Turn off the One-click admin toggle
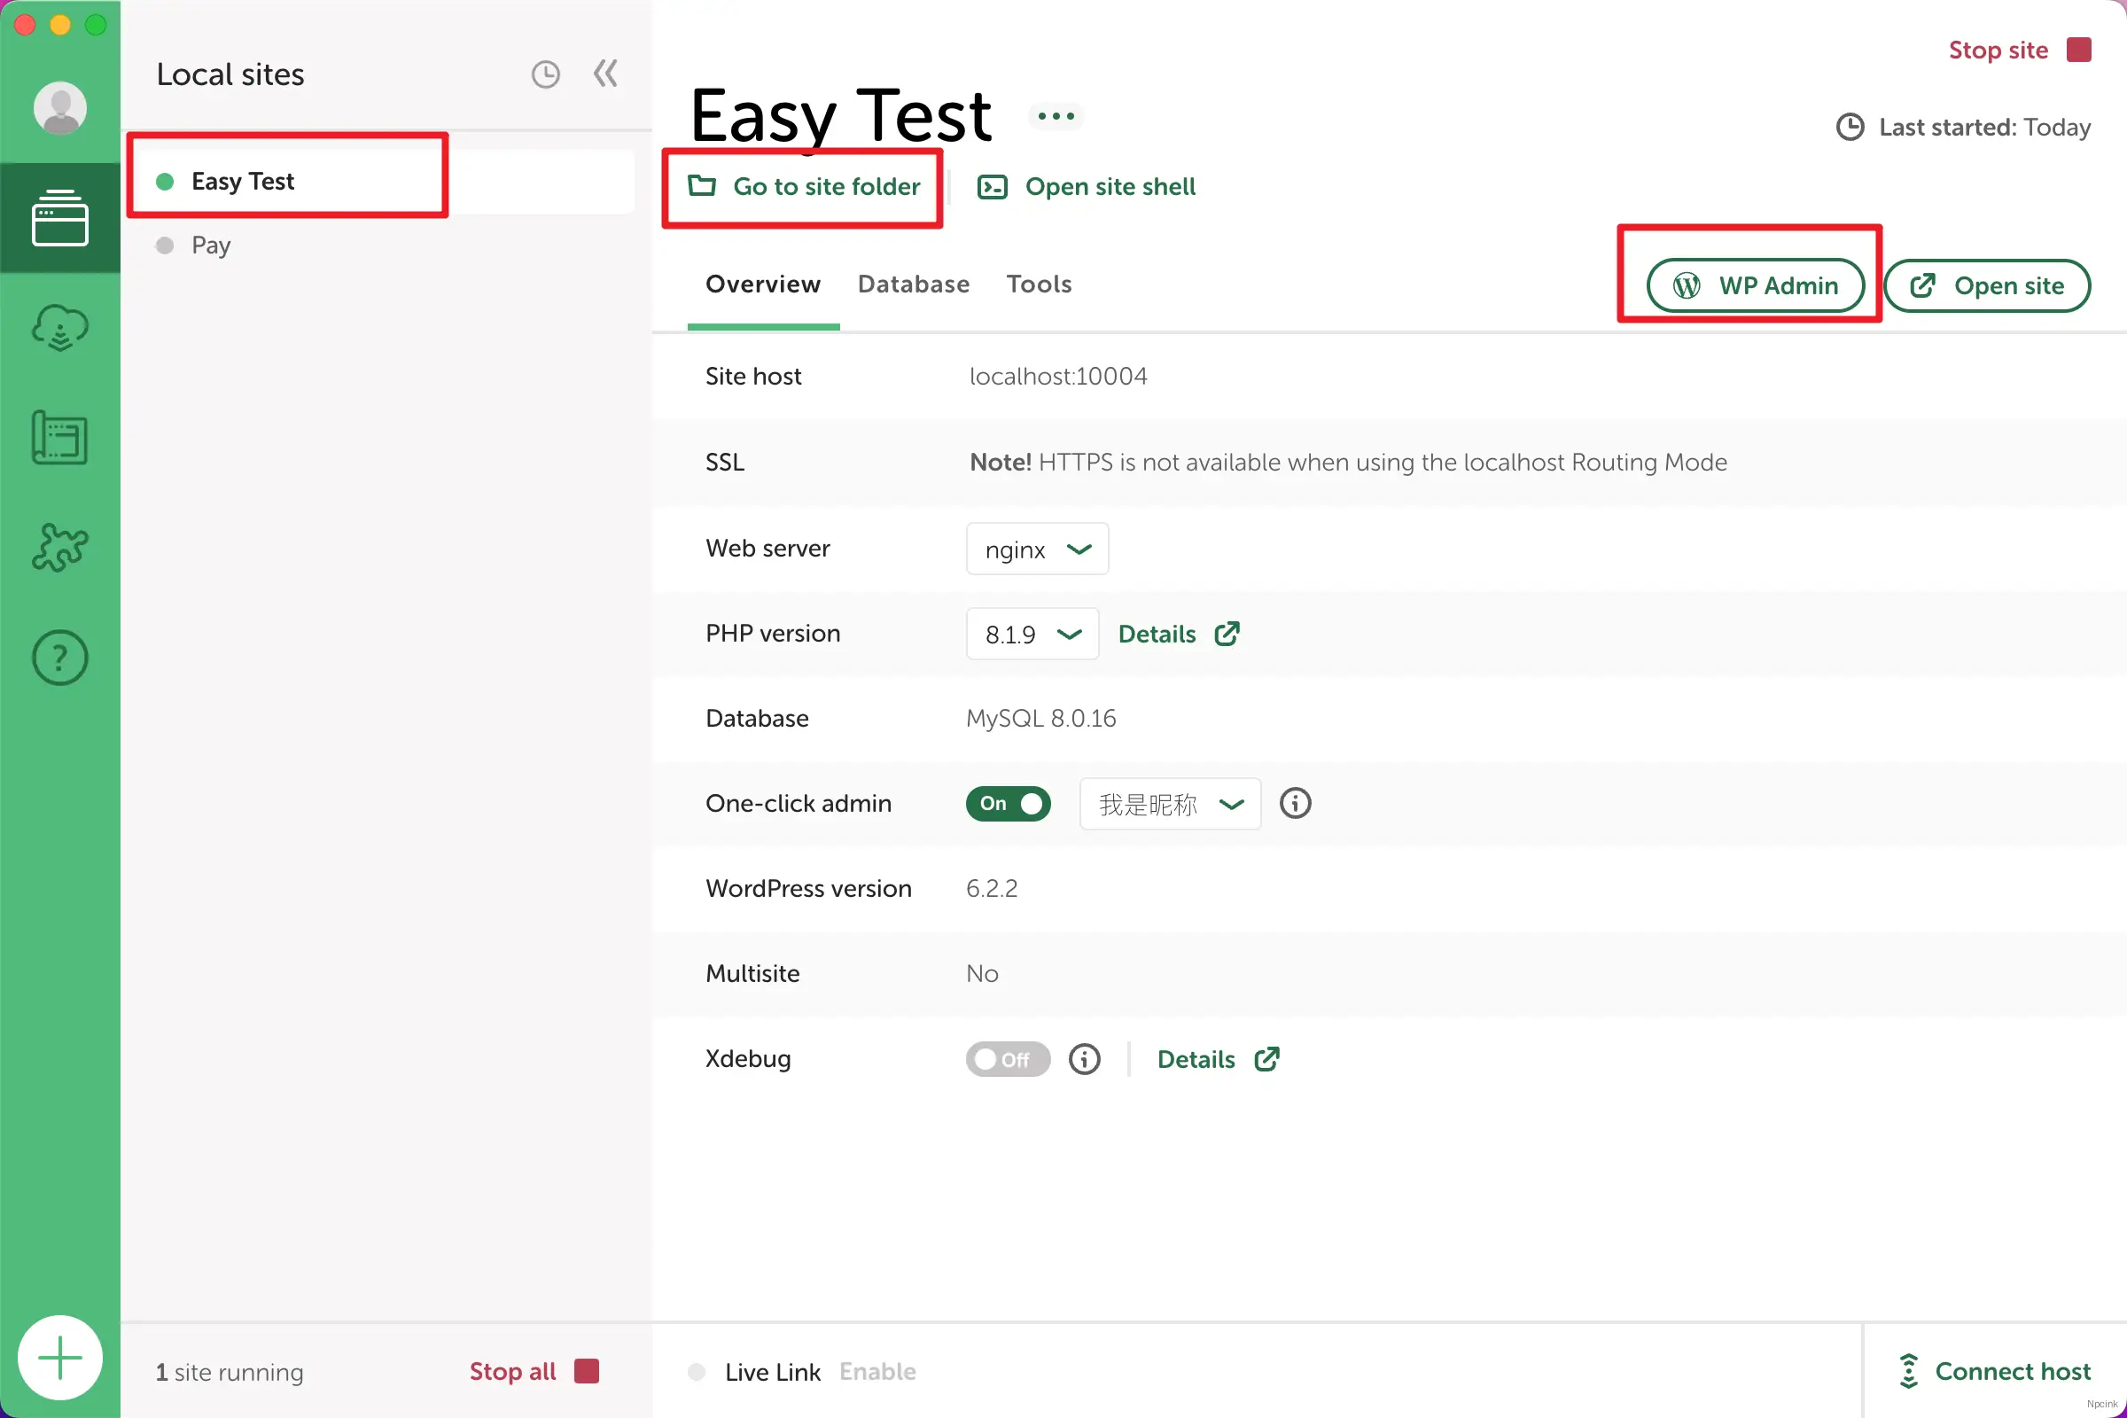2127x1418 pixels. 1008,803
